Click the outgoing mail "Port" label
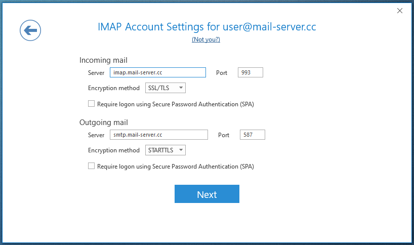 point(224,135)
